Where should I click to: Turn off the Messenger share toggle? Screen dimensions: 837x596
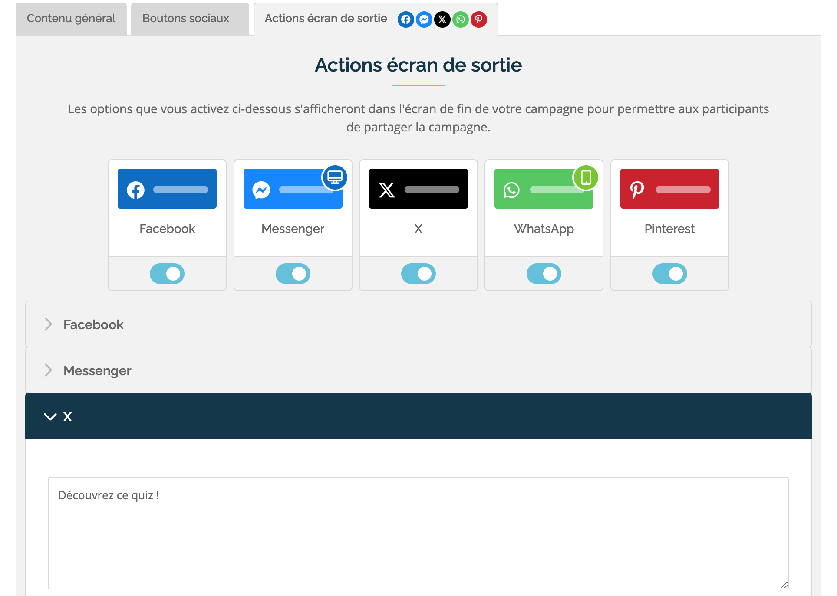pyautogui.click(x=293, y=274)
